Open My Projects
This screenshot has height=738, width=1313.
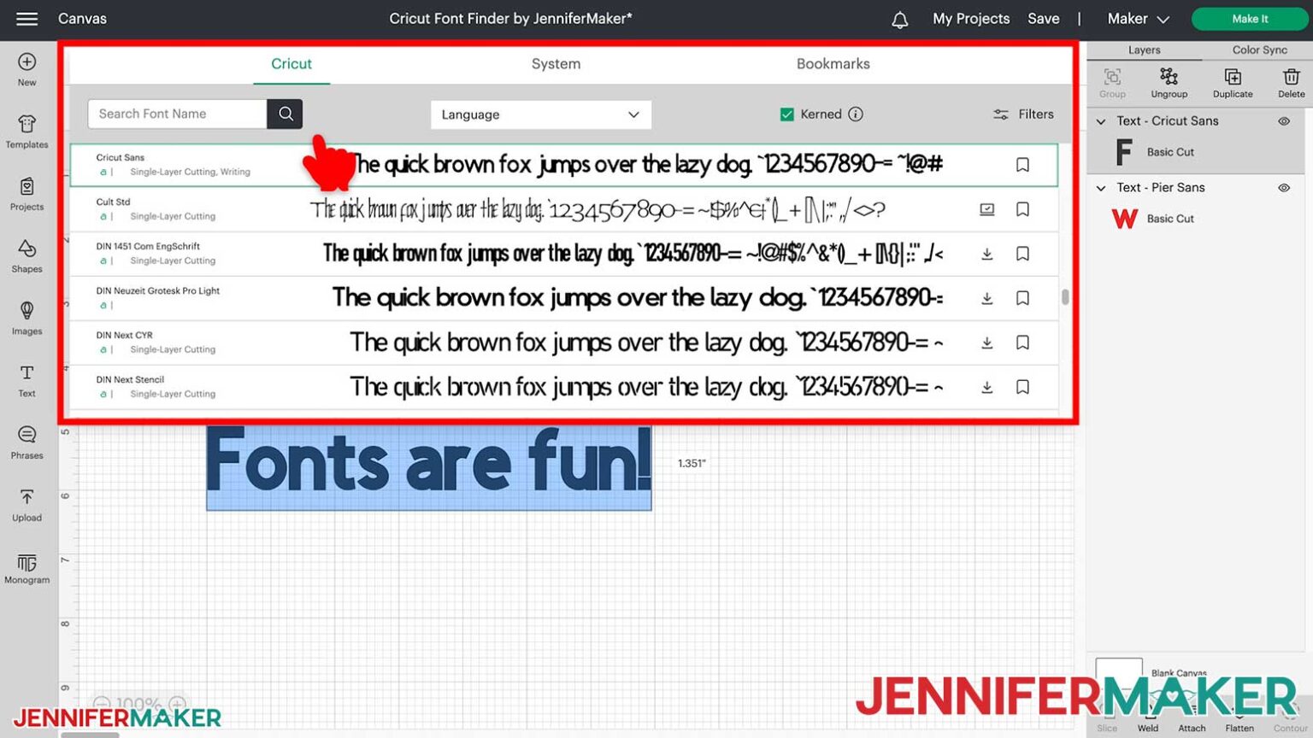coord(971,19)
